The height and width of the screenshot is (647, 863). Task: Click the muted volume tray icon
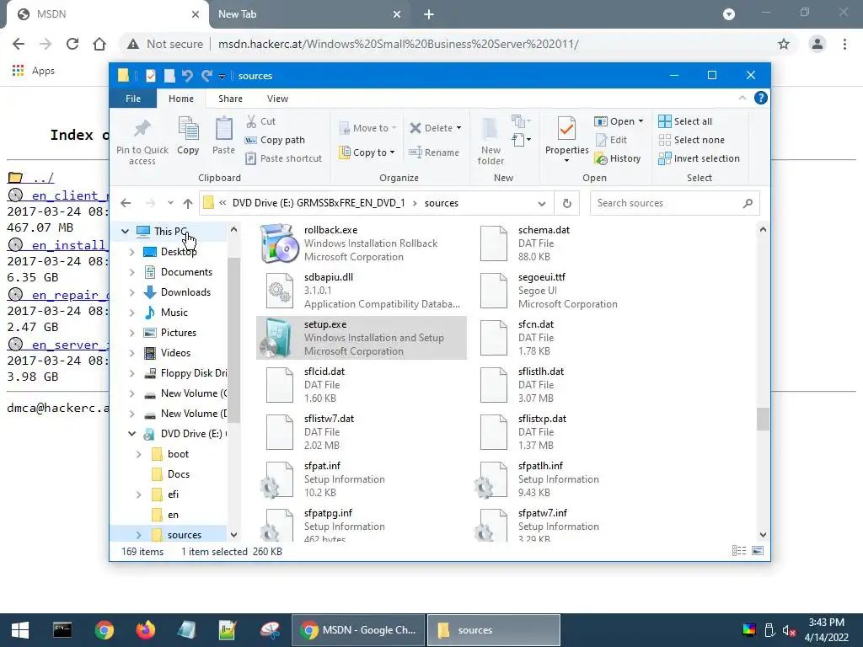coord(789,630)
